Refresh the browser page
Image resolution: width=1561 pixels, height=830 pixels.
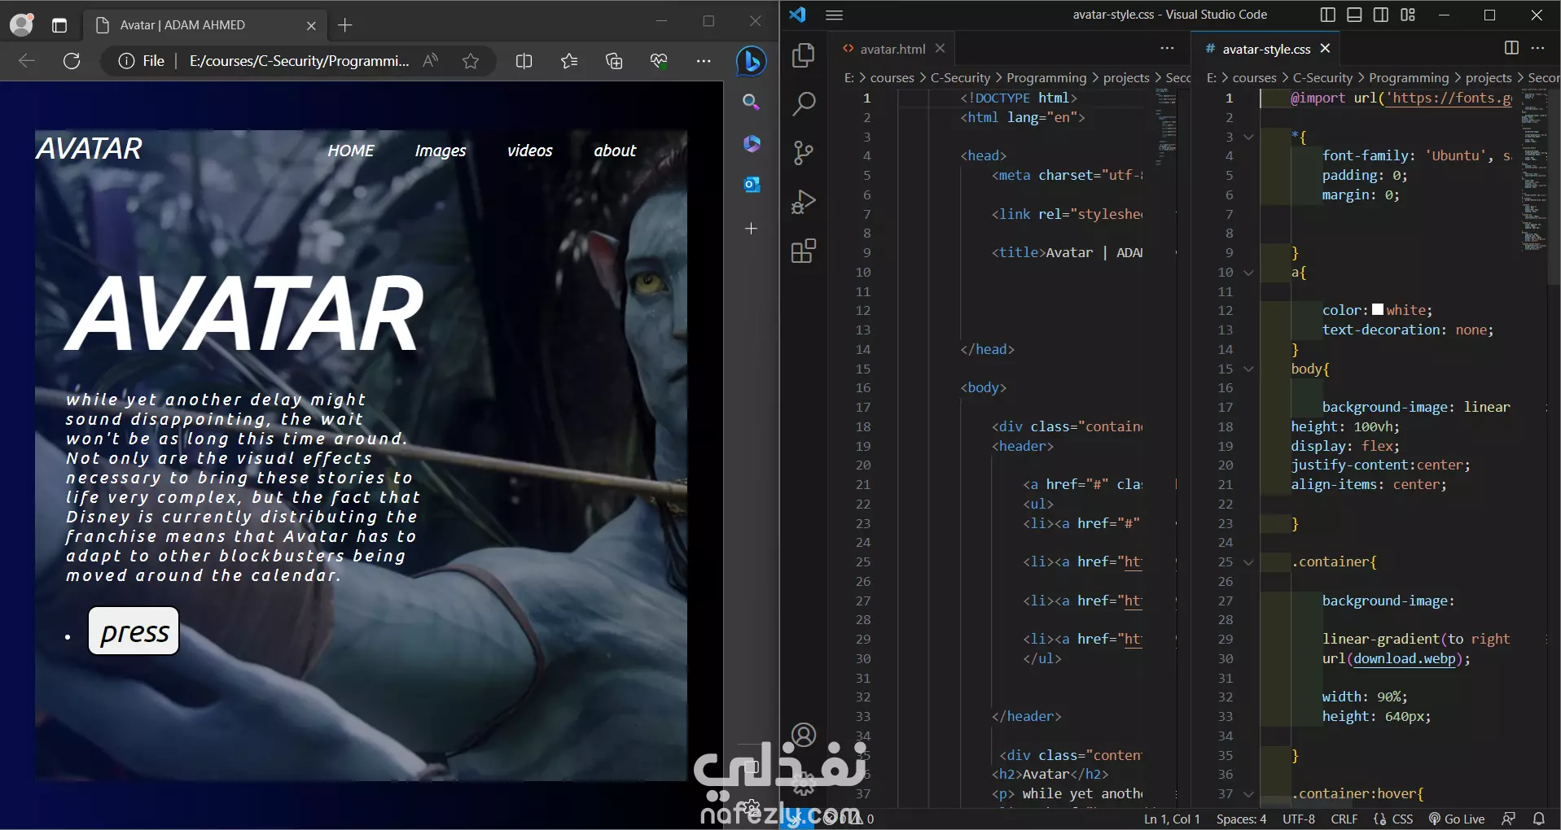(x=72, y=61)
